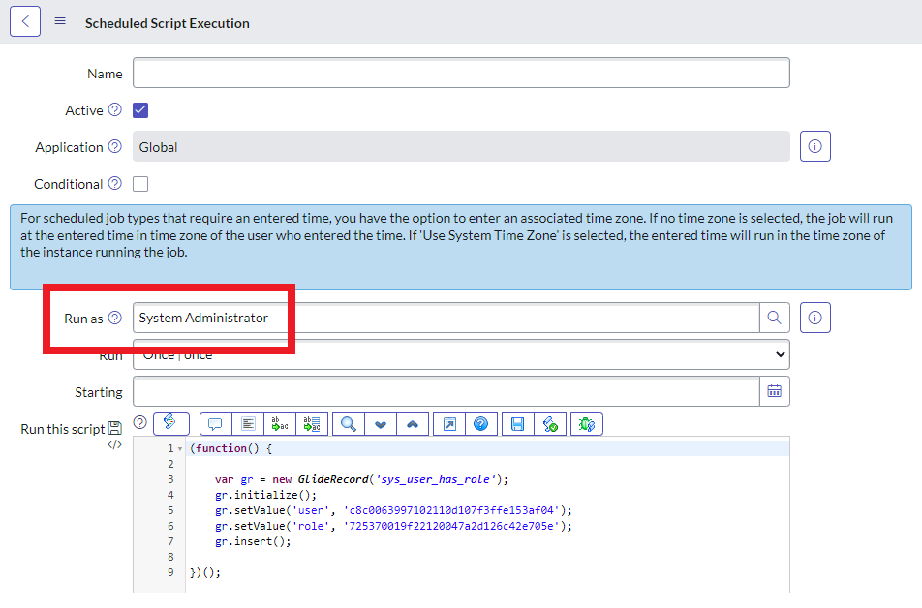Run script syntax check icon
Viewport: 922px width, 608px height.
tap(550, 425)
